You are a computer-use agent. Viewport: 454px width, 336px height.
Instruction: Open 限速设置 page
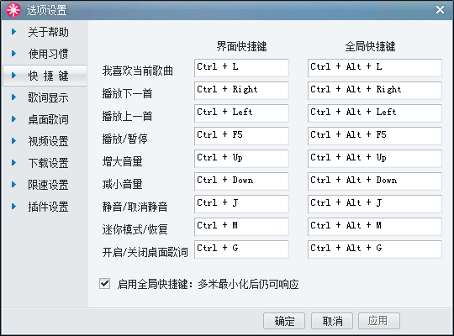(49, 185)
